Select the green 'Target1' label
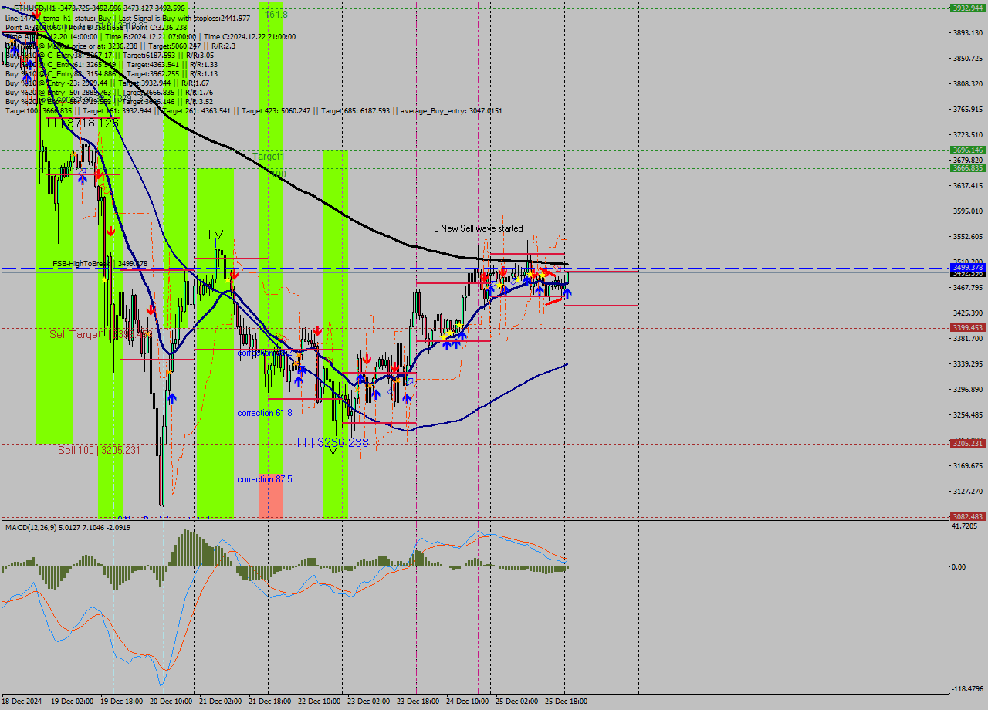This screenshot has height=710, width=988. click(x=269, y=157)
